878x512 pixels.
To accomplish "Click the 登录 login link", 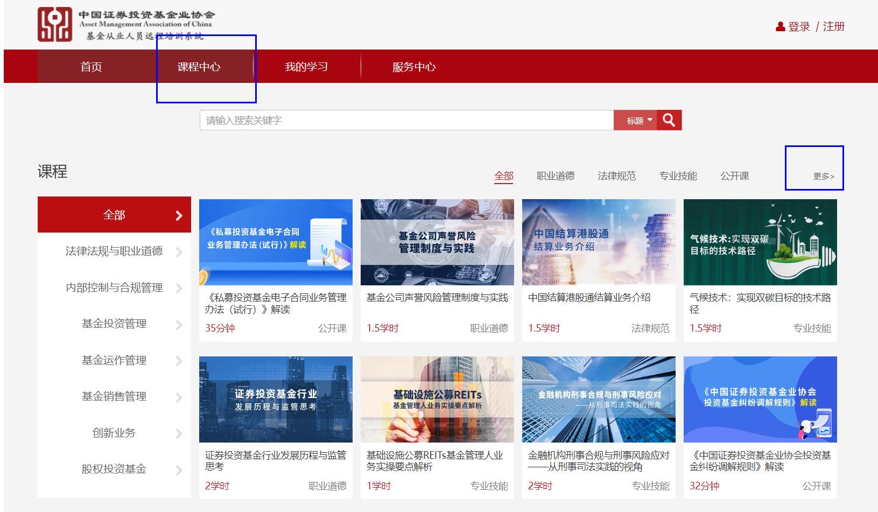I will tap(799, 26).
